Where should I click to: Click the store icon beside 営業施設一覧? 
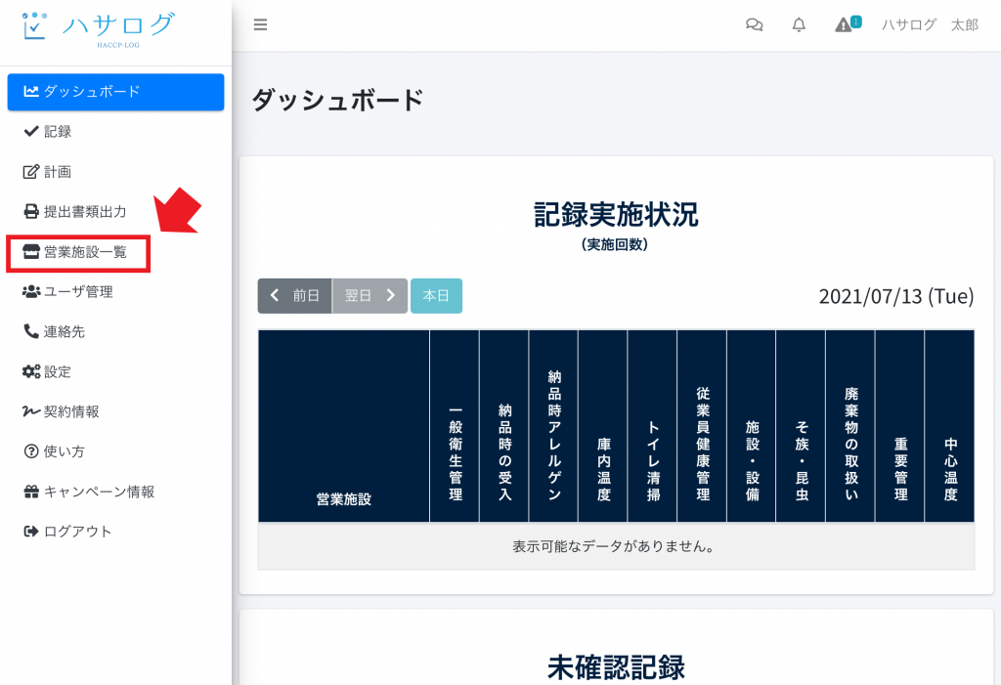[30, 251]
